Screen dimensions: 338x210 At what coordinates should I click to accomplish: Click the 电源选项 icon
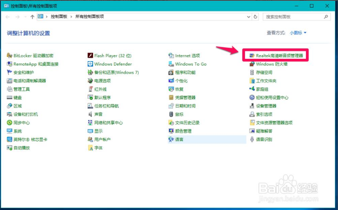[90, 81]
